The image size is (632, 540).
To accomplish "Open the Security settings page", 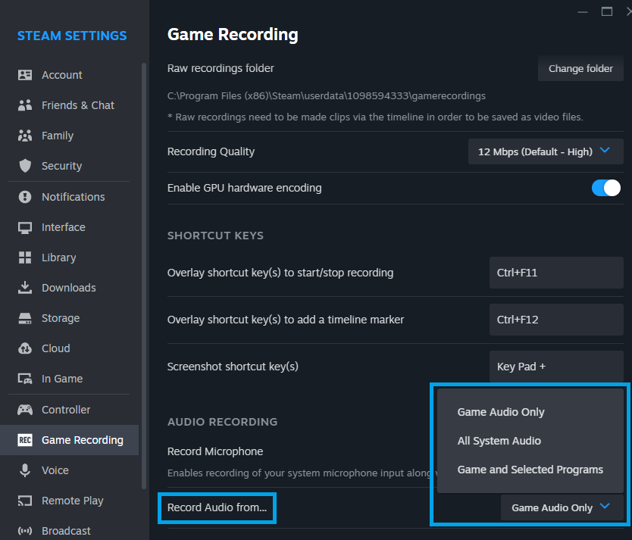I will click(69, 166).
